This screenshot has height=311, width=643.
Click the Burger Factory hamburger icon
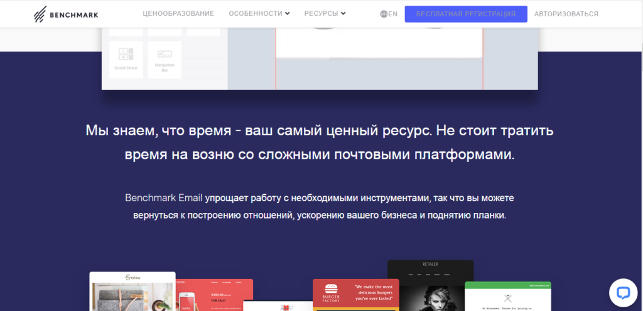tap(330, 290)
